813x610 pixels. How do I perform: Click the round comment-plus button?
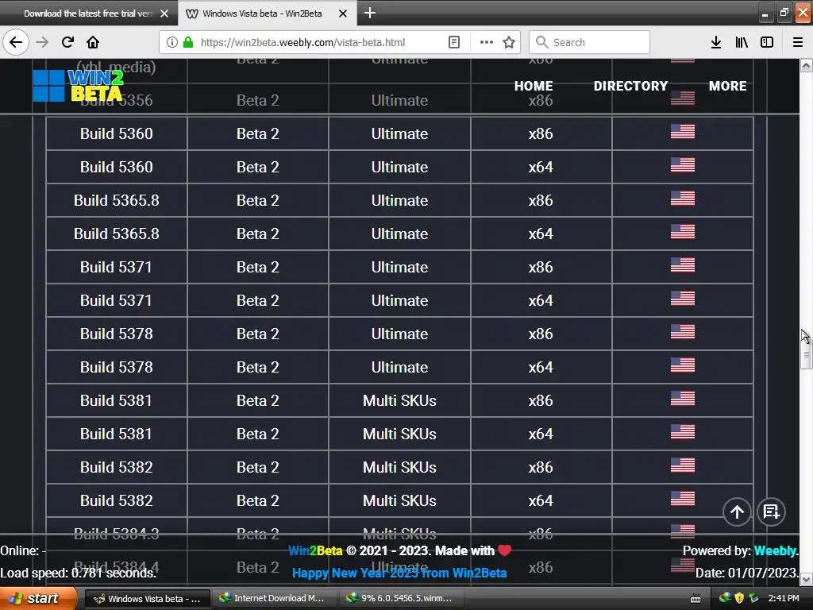click(772, 512)
